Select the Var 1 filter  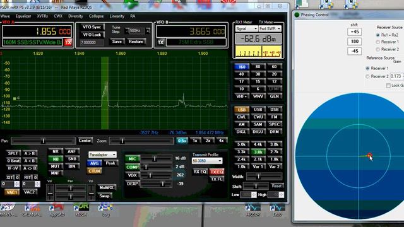[x=258, y=166]
